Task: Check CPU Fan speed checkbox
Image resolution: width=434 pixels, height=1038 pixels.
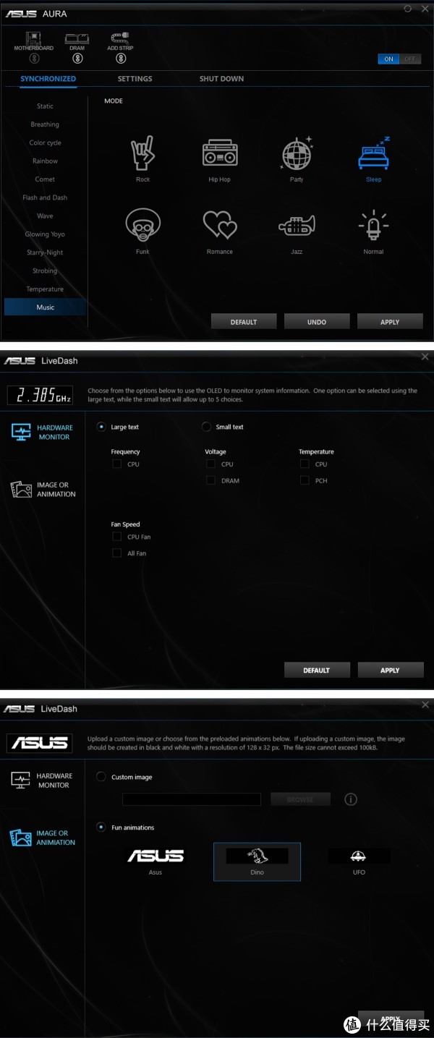Action: tap(116, 537)
